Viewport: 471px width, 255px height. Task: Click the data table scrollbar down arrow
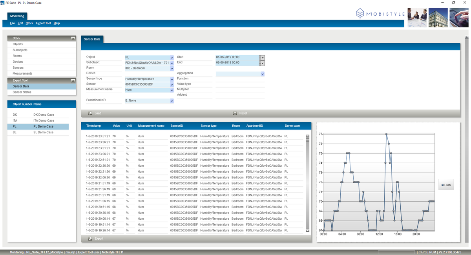pyautogui.click(x=308, y=231)
